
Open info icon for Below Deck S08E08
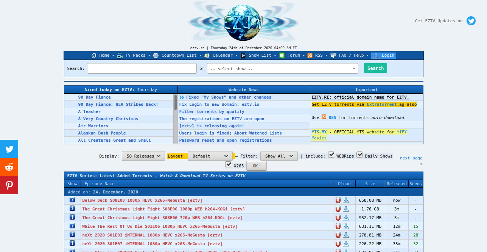[72, 200]
